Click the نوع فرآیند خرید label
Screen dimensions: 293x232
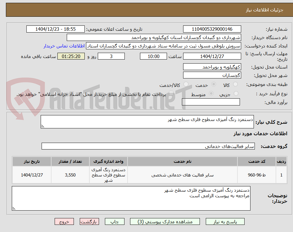(272, 94)
